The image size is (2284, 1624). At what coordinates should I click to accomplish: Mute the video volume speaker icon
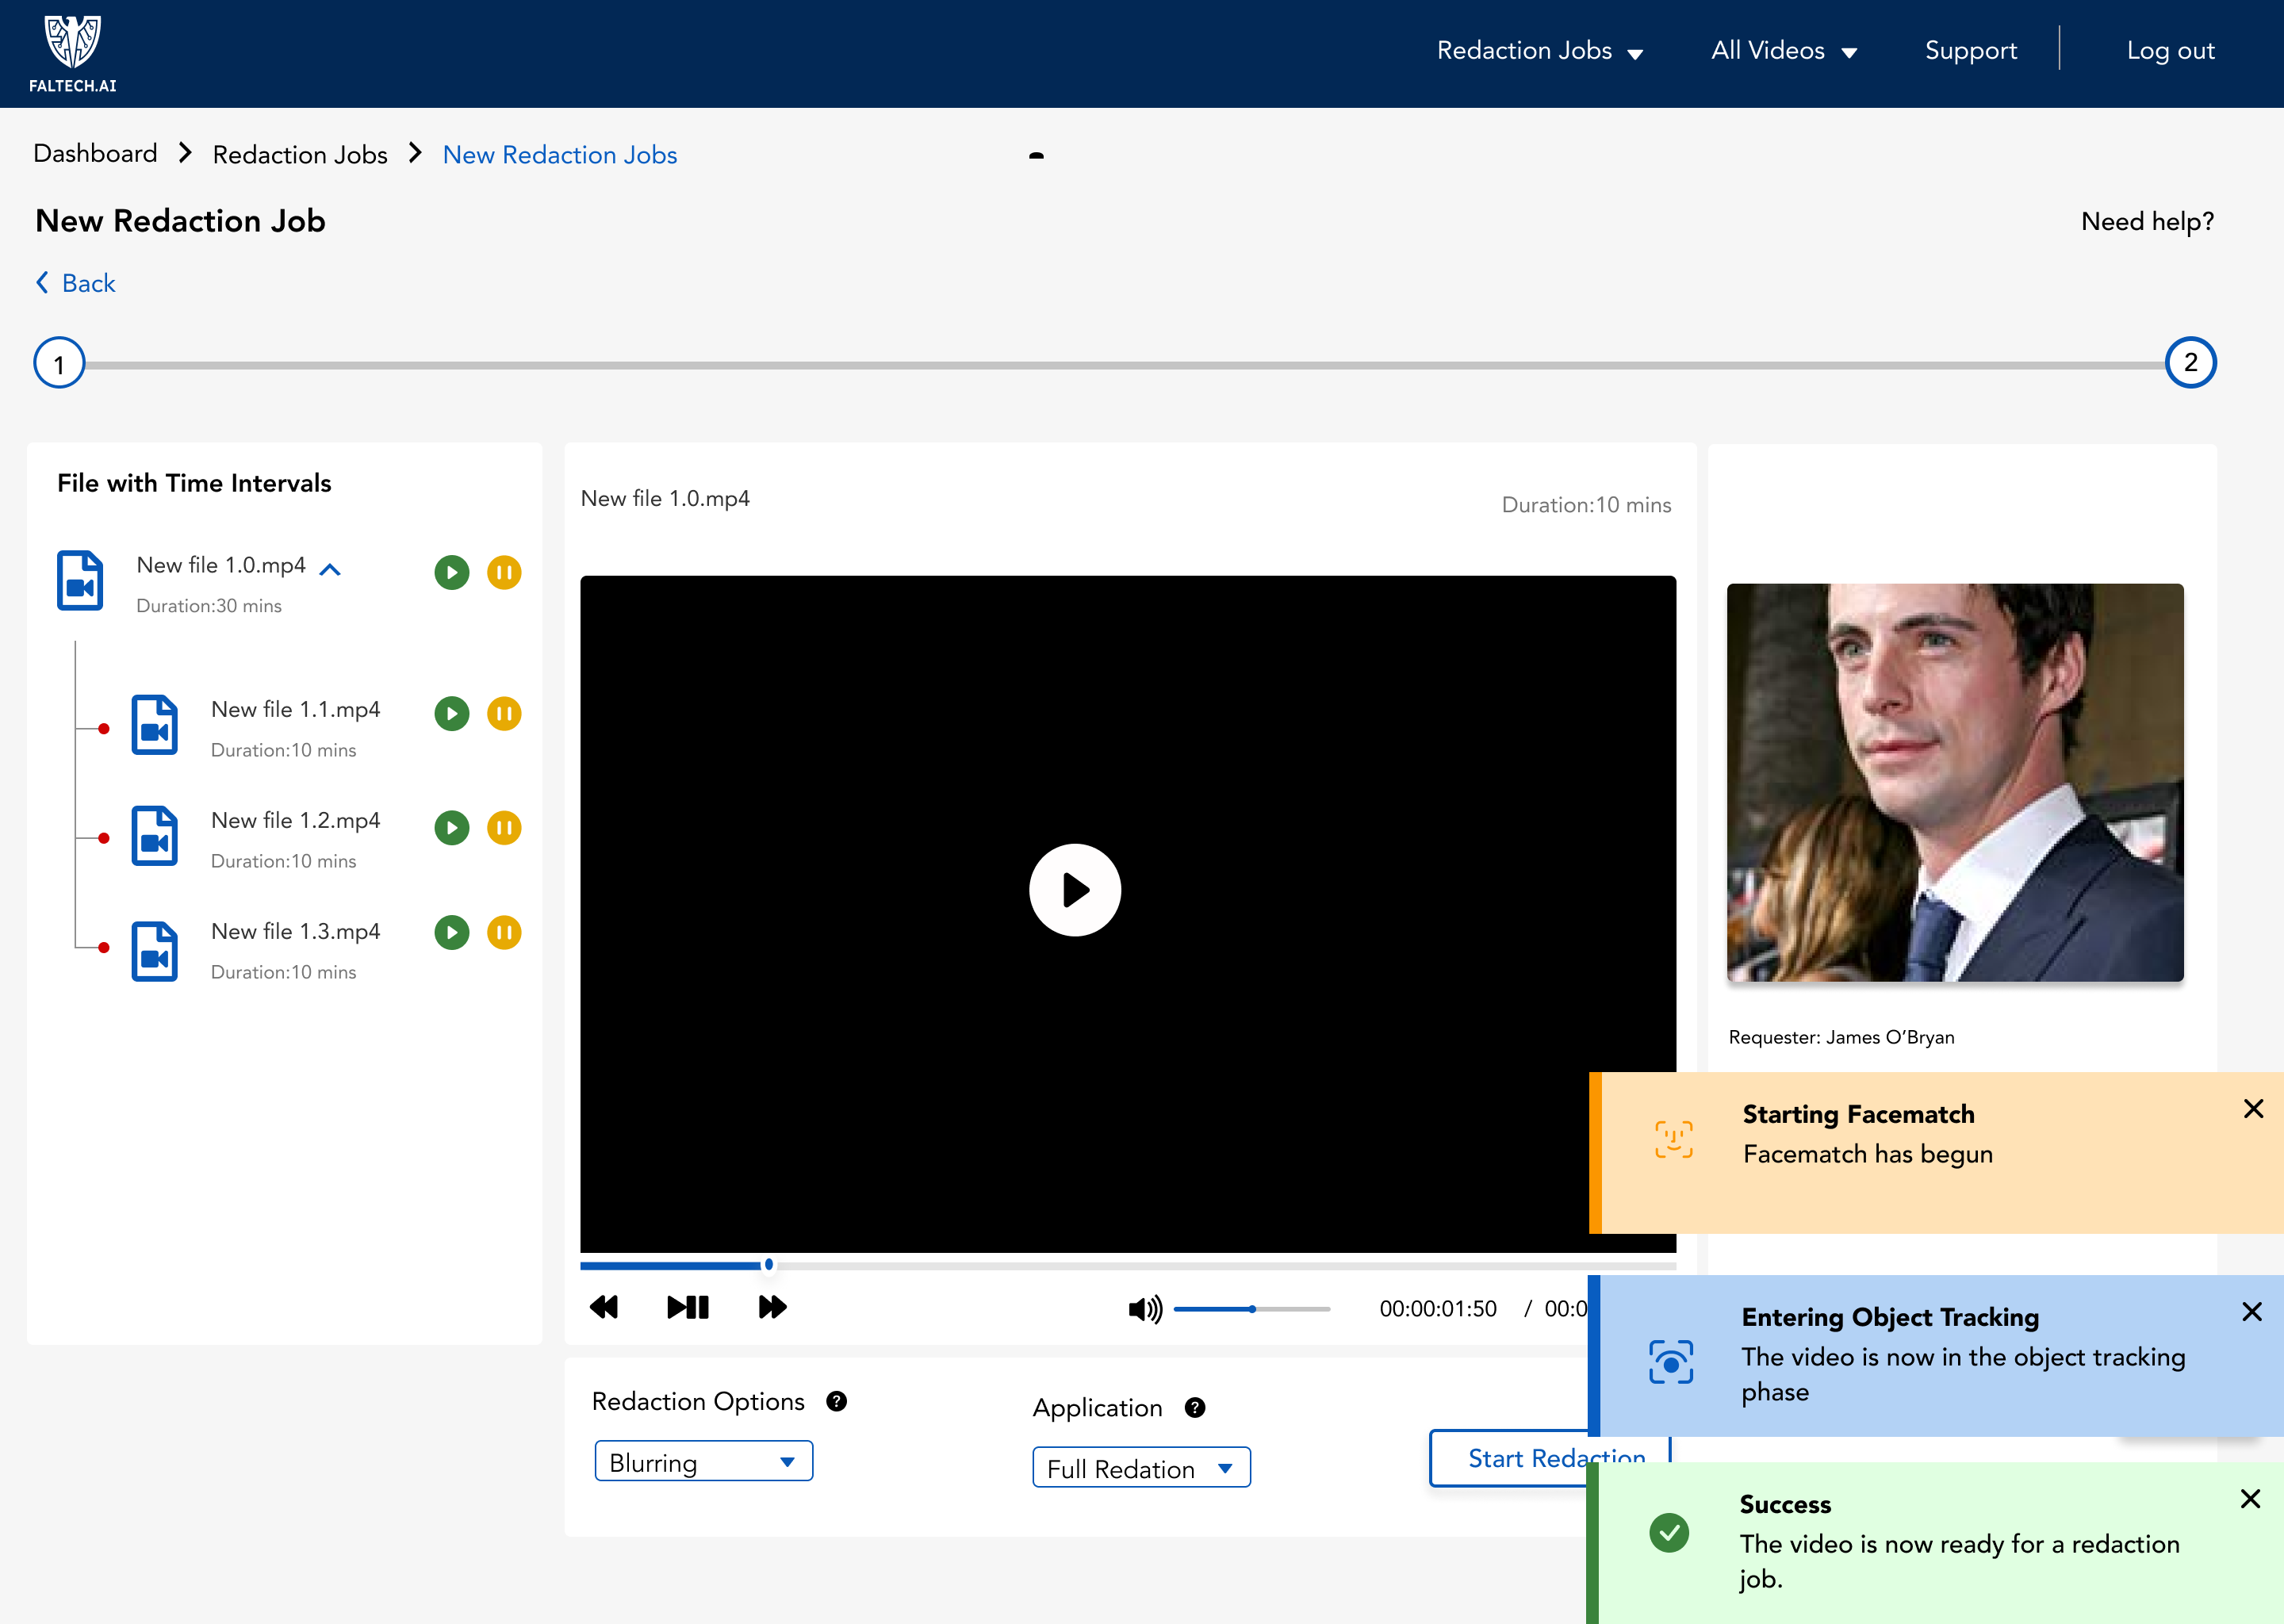1145,1309
